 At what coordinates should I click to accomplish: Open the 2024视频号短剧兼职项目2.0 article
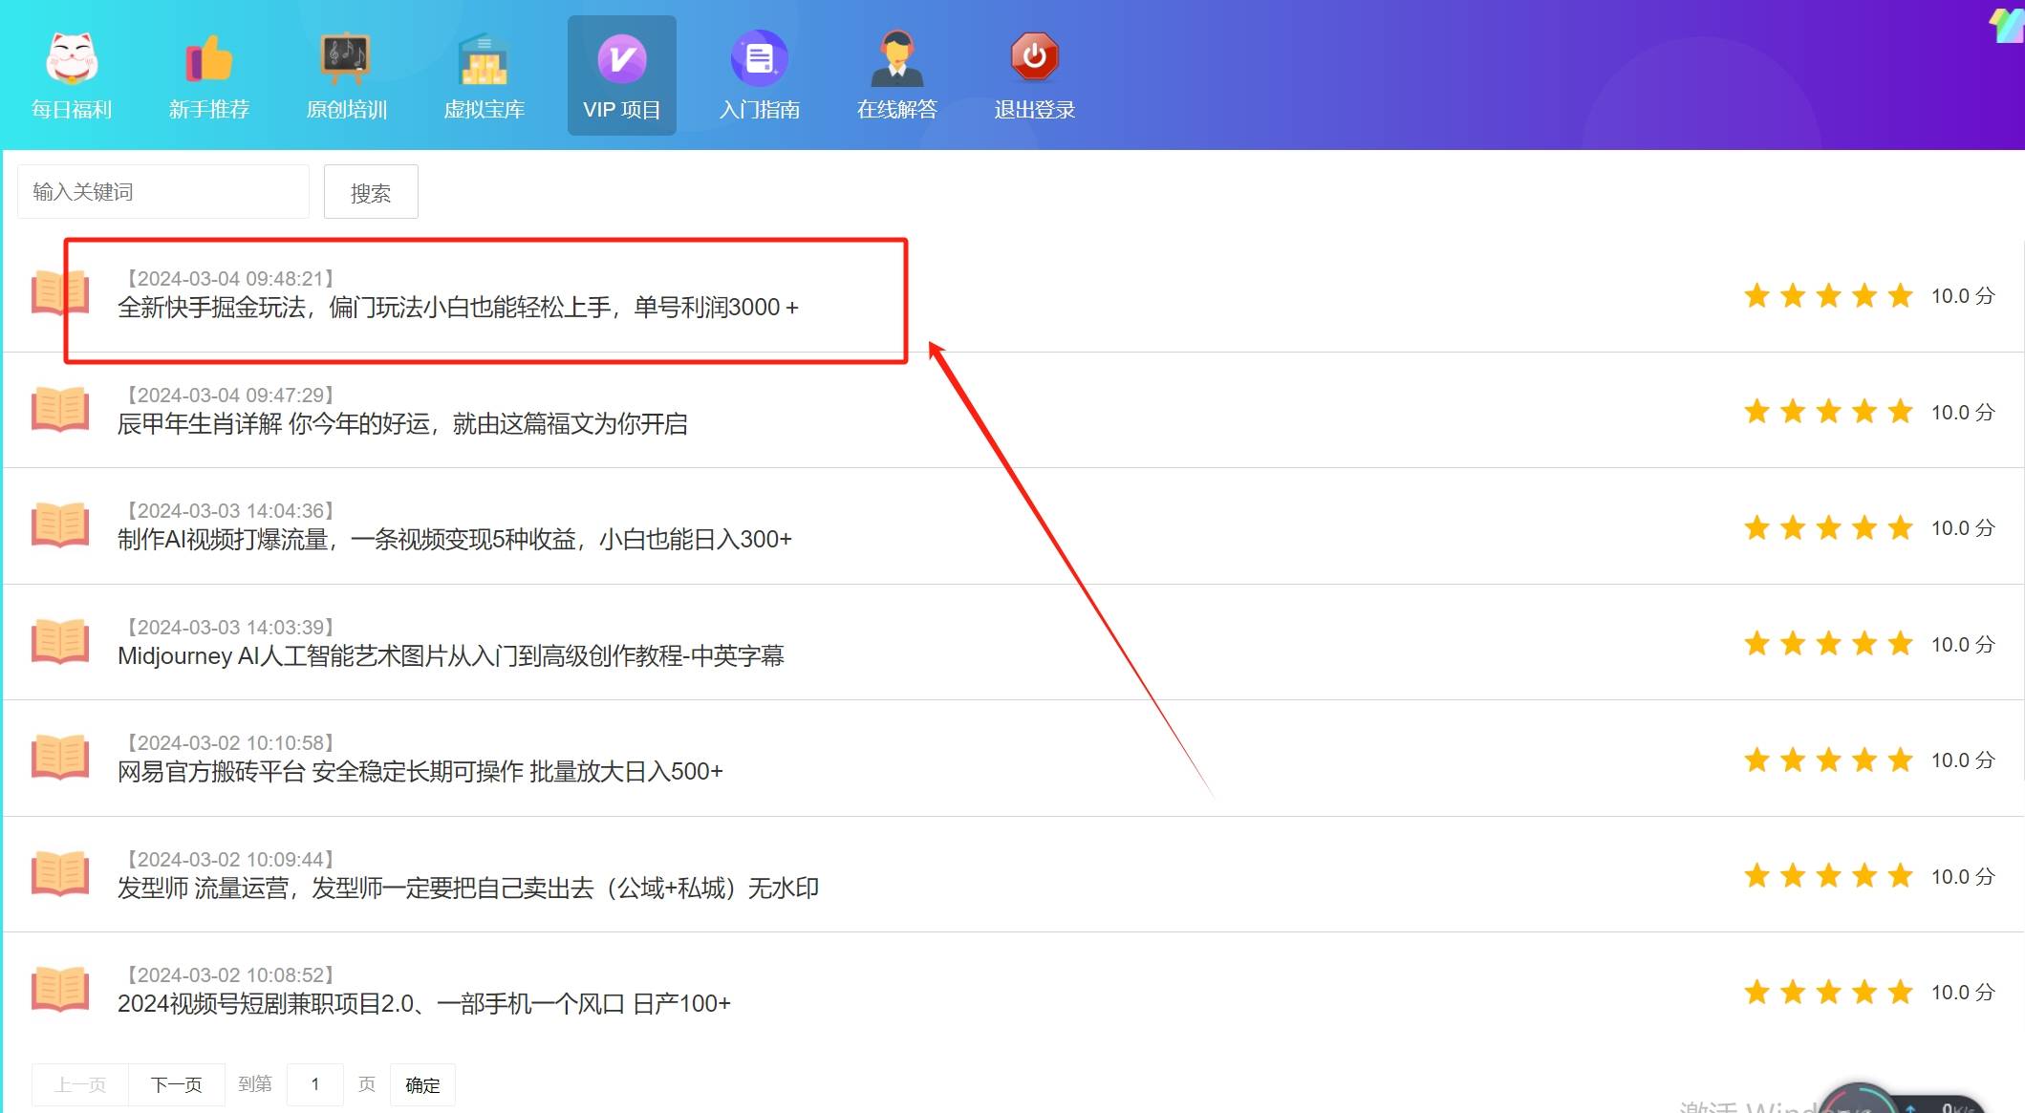tap(424, 1004)
